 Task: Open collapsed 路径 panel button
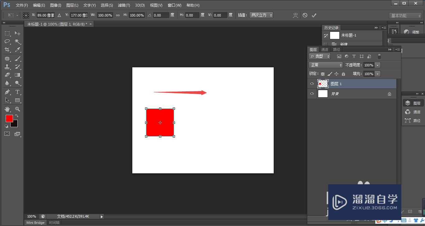tap(413, 121)
